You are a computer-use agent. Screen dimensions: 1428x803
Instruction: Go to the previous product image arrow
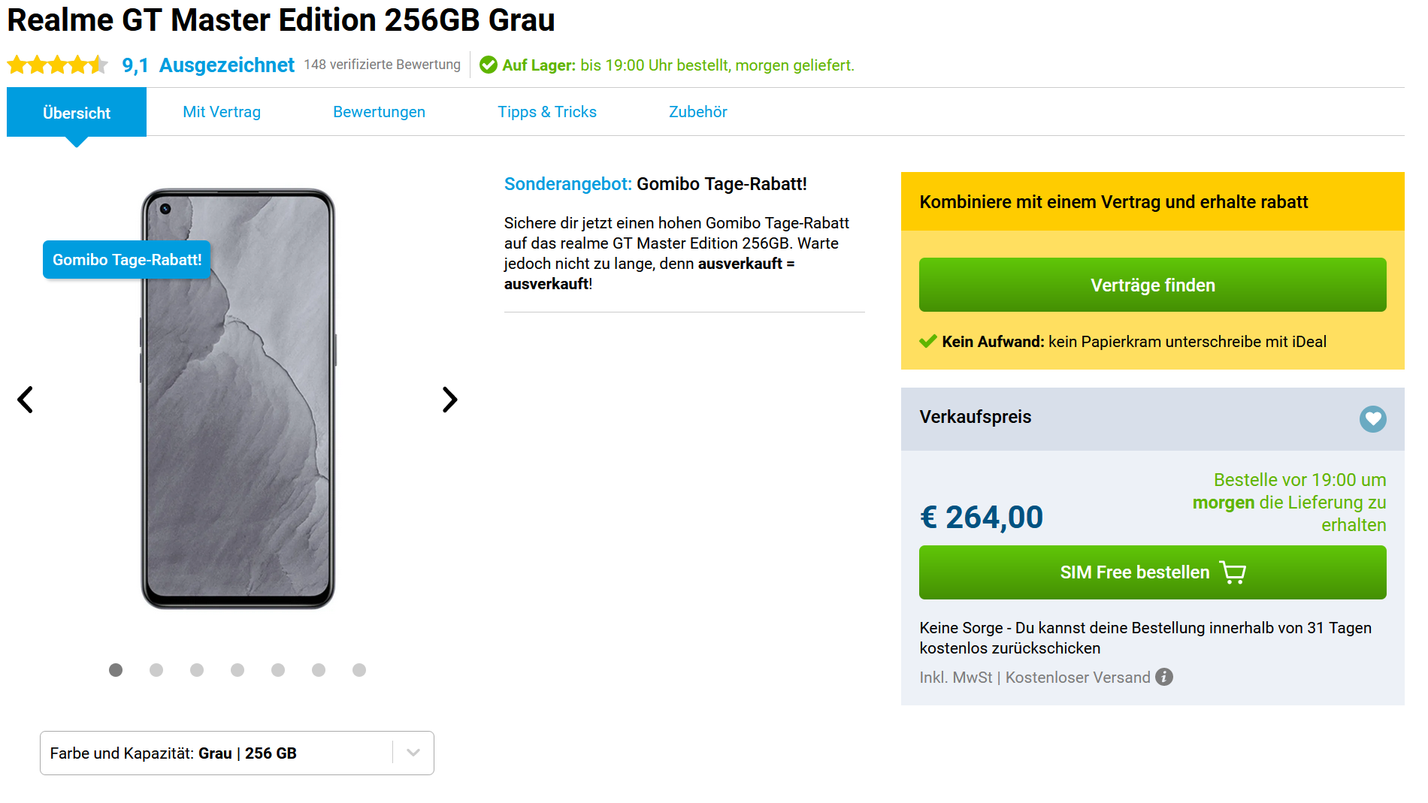[x=26, y=400]
